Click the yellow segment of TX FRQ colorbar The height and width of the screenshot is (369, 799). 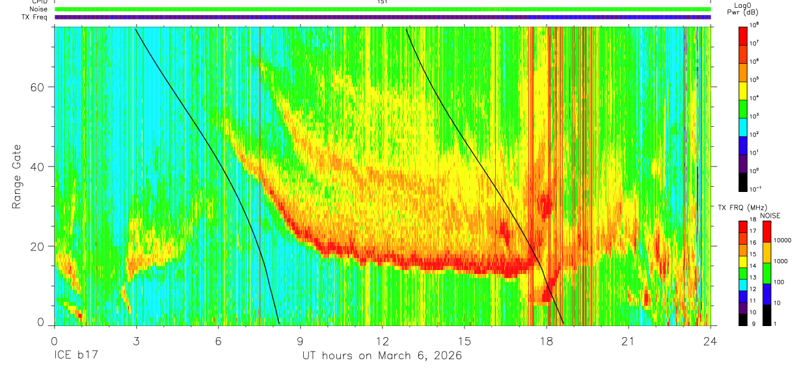pyautogui.click(x=743, y=262)
